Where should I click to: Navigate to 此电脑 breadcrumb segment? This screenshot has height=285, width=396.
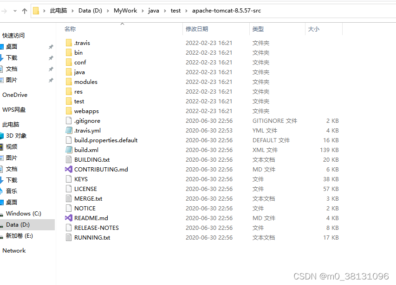tap(58, 11)
